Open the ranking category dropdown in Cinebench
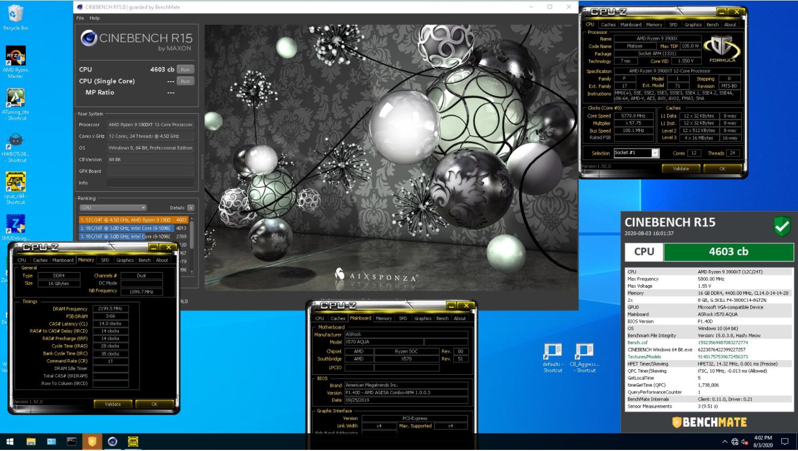The image size is (798, 451). point(143,207)
